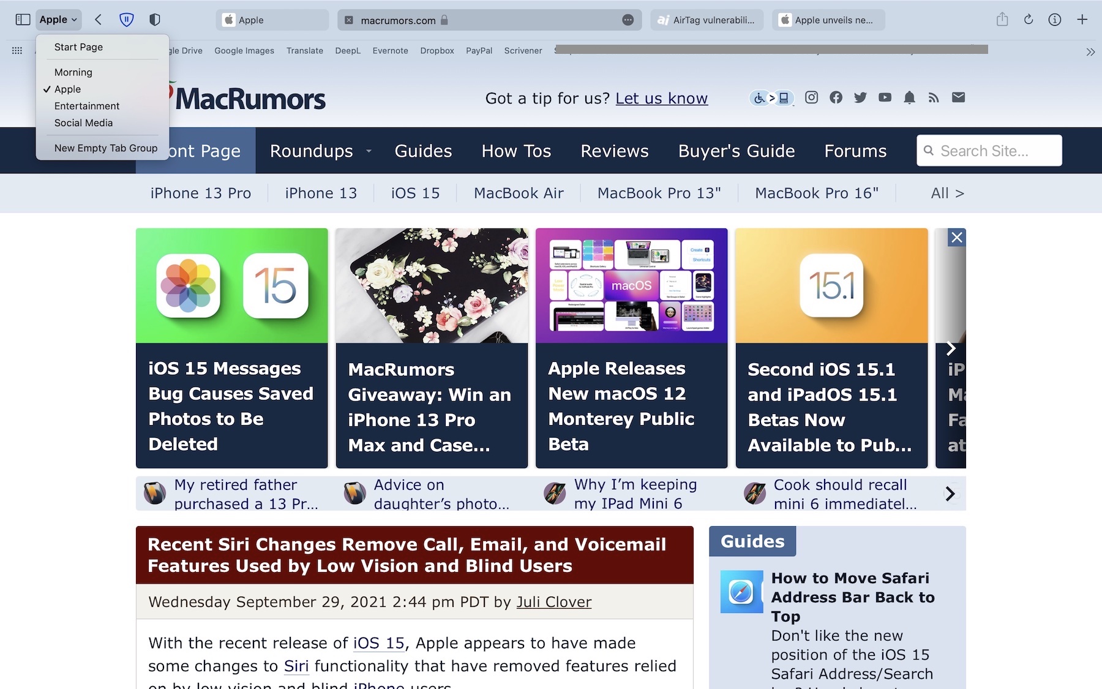This screenshot has width=1102, height=689.
Task: Click the magnifier icon in Search Site
Action: tap(929, 151)
